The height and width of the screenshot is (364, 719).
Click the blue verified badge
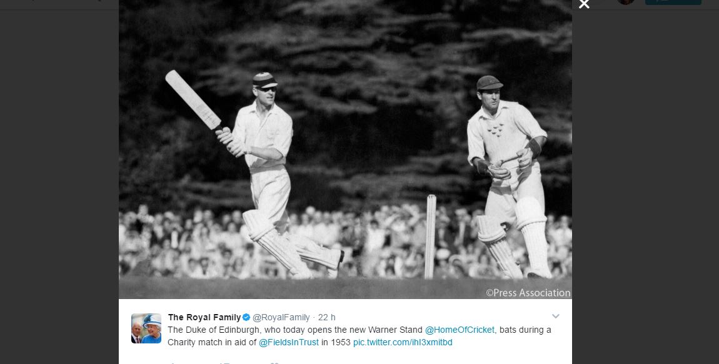point(246,317)
